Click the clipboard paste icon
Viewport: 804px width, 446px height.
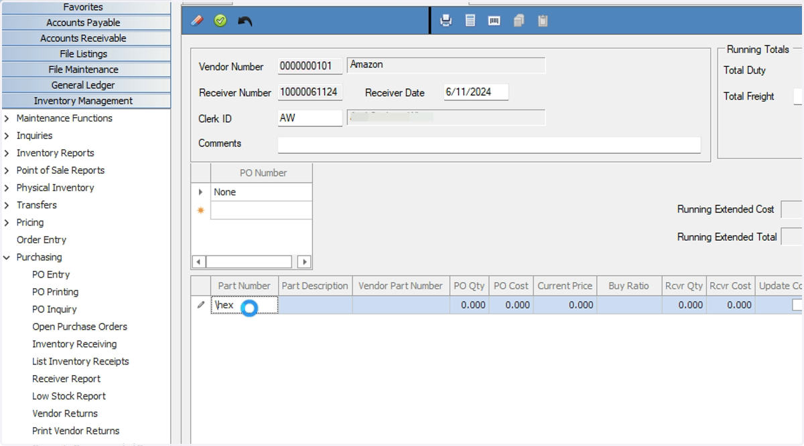point(543,21)
